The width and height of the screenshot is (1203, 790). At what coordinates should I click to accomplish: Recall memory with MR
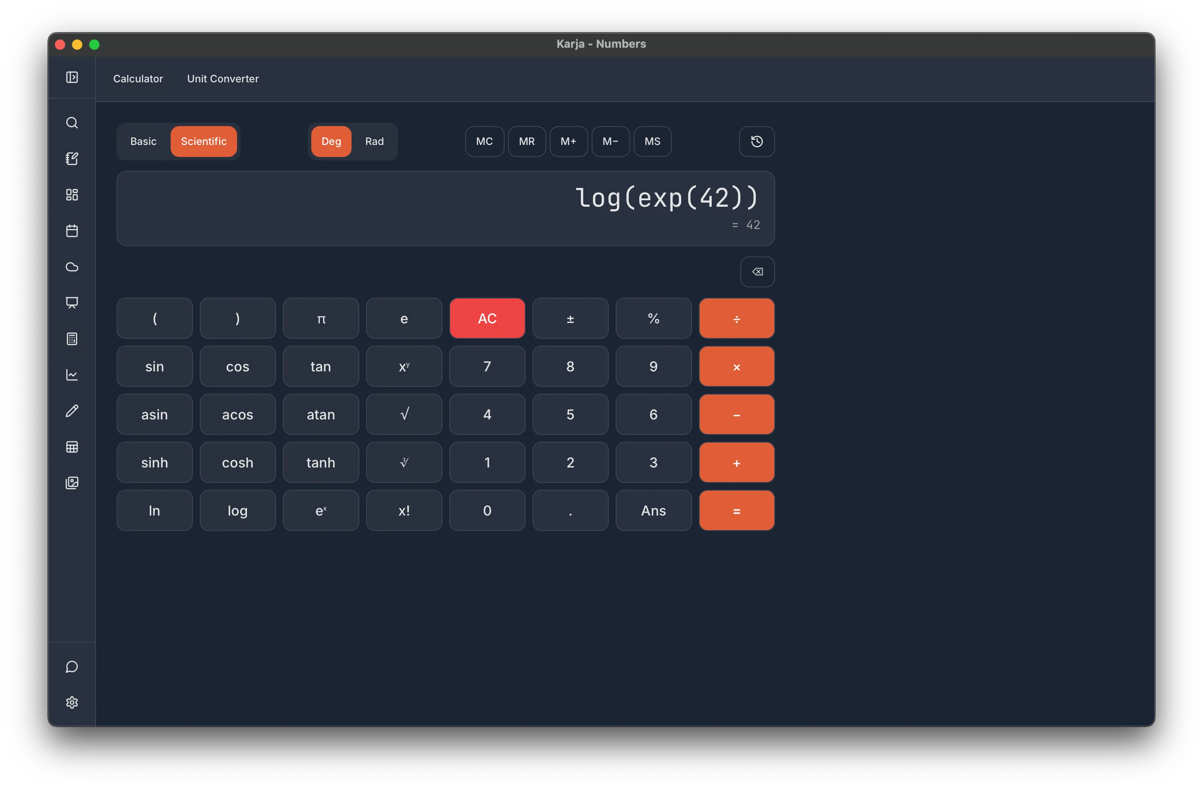pyautogui.click(x=527, y=142)
